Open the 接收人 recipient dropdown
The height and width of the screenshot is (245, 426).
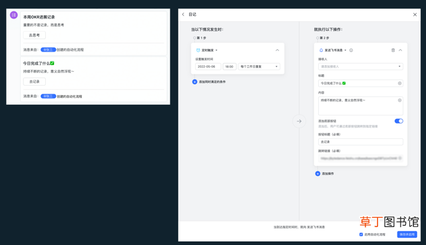coord(361,66)
